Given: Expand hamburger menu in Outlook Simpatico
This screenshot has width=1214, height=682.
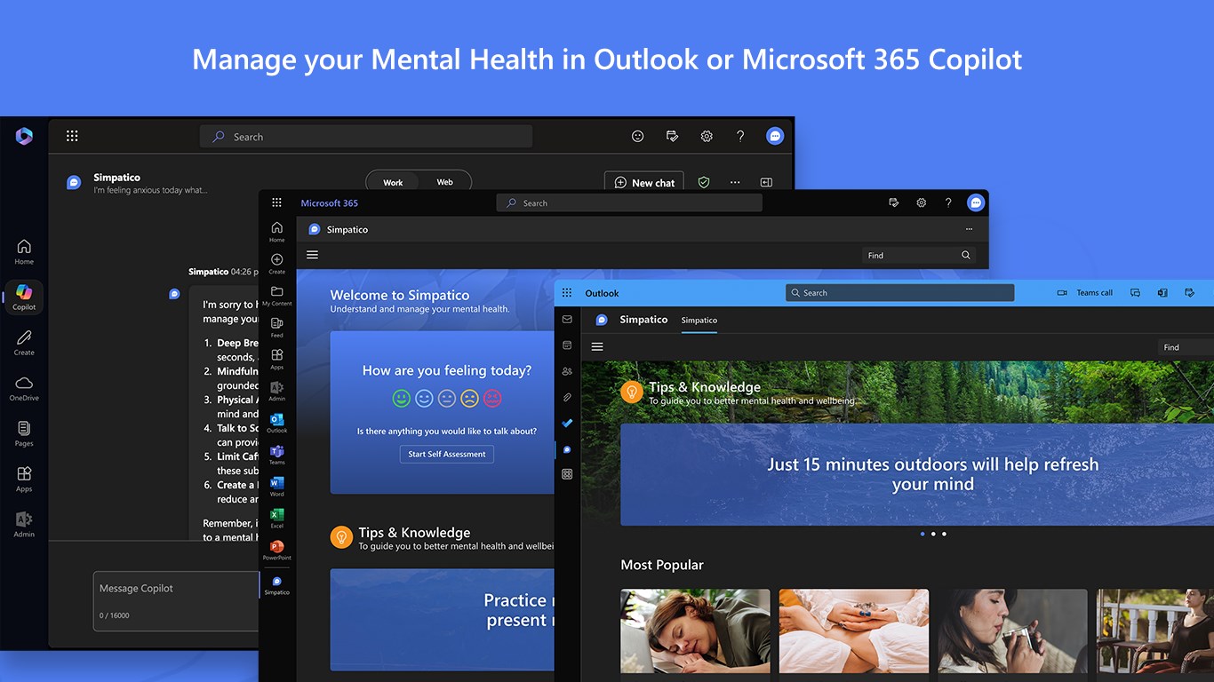Looking at the screenshot, I should [597, 346].
